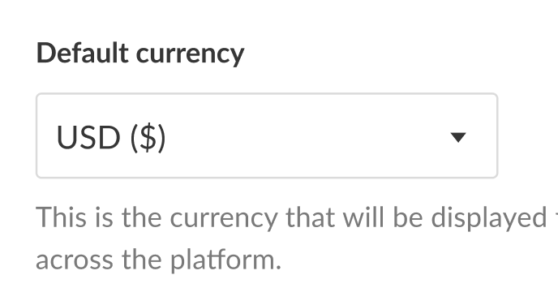Viewport: 558px width, 305px height.
Task: Click the "across the platform." text line
Action: (159, 260)
